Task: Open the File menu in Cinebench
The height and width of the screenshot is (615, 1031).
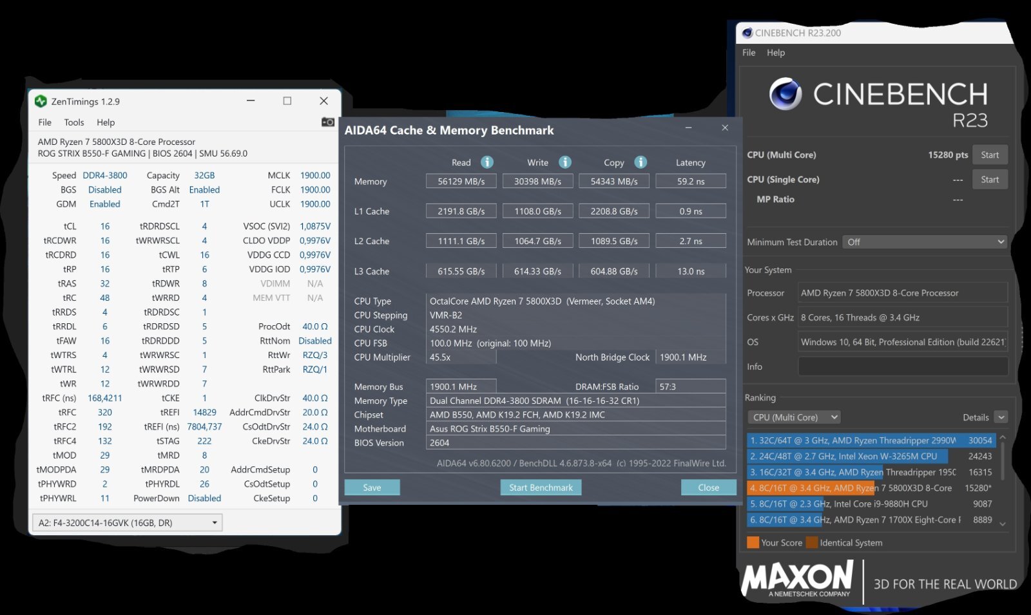Action: point(749,53)
